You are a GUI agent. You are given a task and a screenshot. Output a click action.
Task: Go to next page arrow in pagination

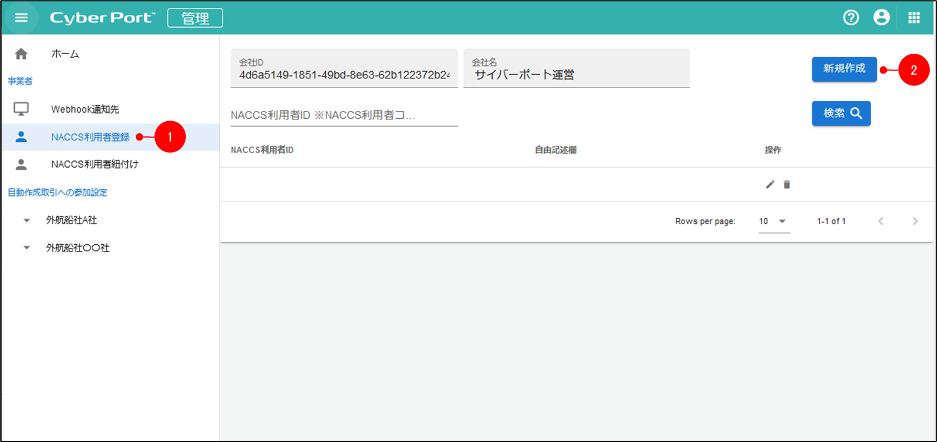pos(915,221)
